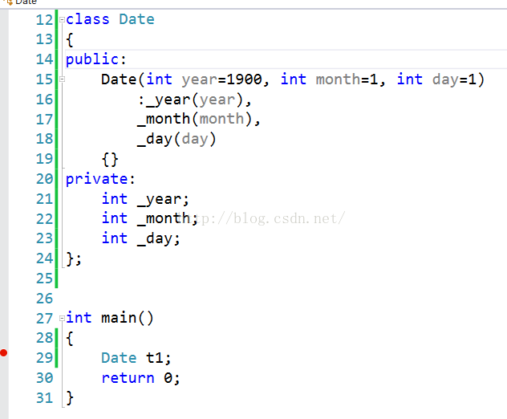This screenshot has height=419, width=507.
Task: Click 'day=1' parameter in the constructor
Action: click(x=454, y=79)
